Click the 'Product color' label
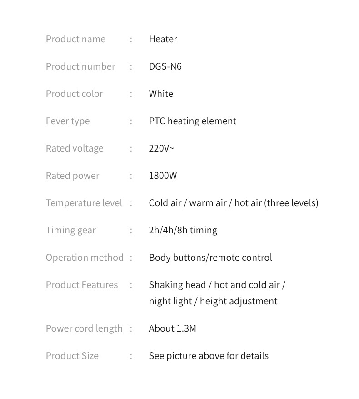The height and width of the screenshot is (399, 359). (x=75, y=94)
